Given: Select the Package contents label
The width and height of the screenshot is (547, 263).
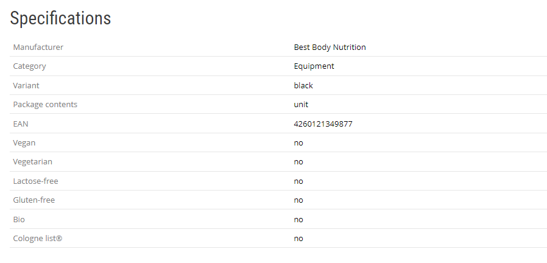Looking at the screenshot, I should [x=45, y=104].
